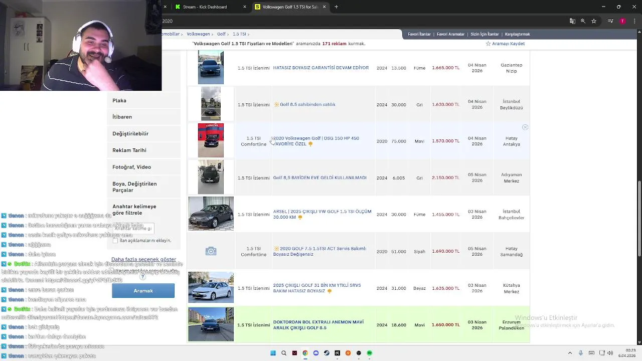This screenshot has width=642, height=361.
Task: Expand the Plaka filter section
Action: pyautogui.click(x=143, y=101)
